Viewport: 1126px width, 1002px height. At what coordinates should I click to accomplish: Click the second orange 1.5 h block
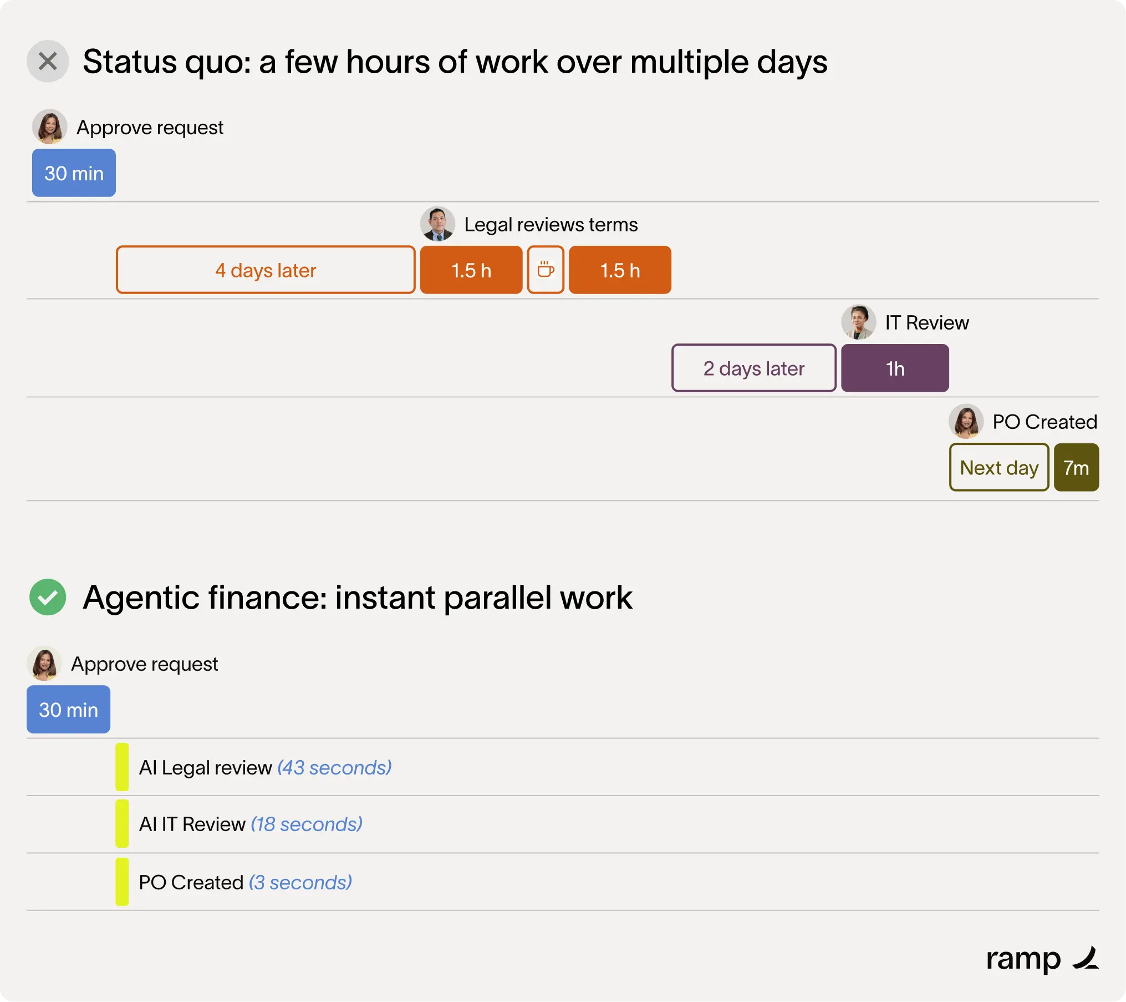click(x=620, y=270)
